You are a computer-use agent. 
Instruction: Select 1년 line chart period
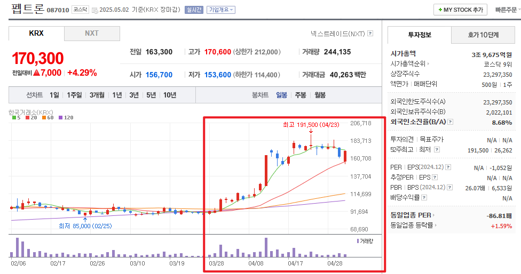pos(117,95)
